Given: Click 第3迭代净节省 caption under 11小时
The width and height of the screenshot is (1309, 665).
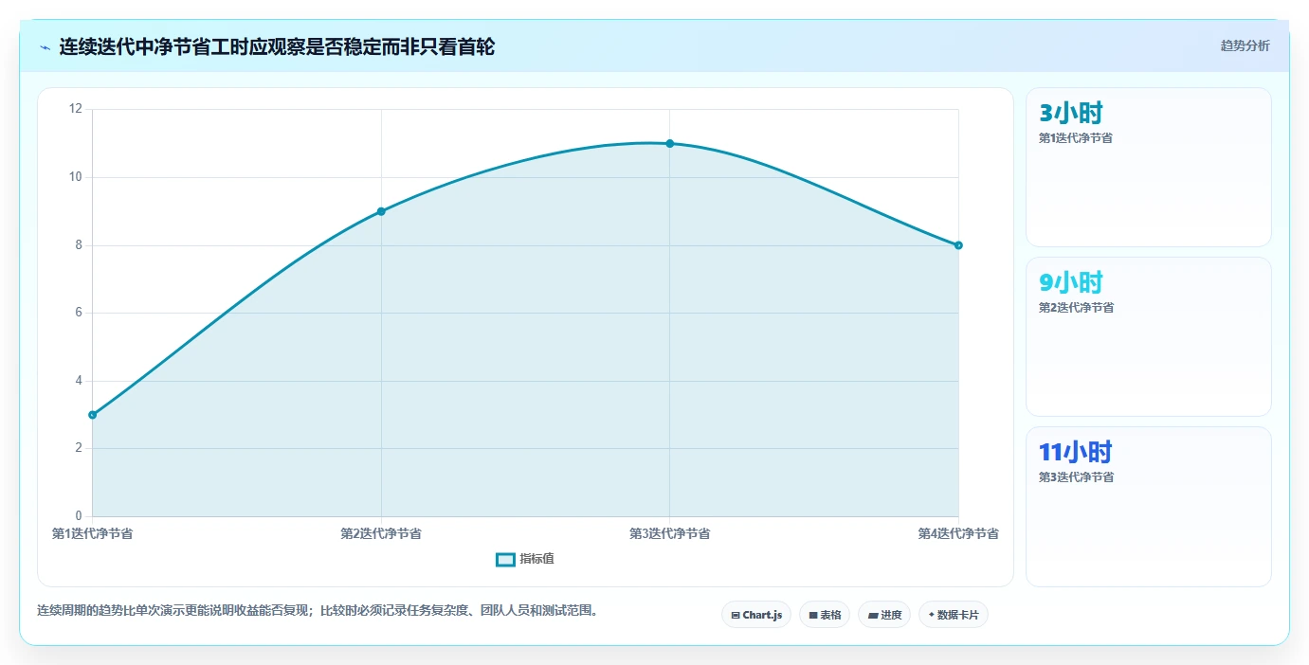Looking at the screenshot, I should pyautogui.click(x=1076, y=477).
